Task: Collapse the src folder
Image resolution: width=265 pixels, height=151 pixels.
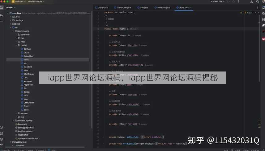Action: point(11,27)
